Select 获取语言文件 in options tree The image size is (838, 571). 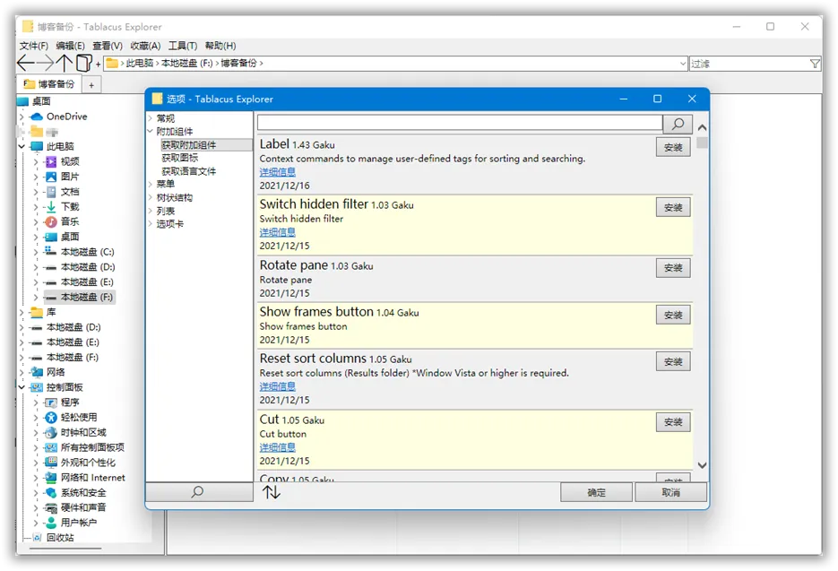pyautogui.click(x=188, y=171)
